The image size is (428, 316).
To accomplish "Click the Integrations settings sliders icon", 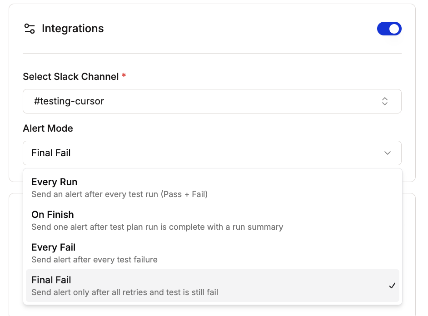I will [x=29, y=28].
